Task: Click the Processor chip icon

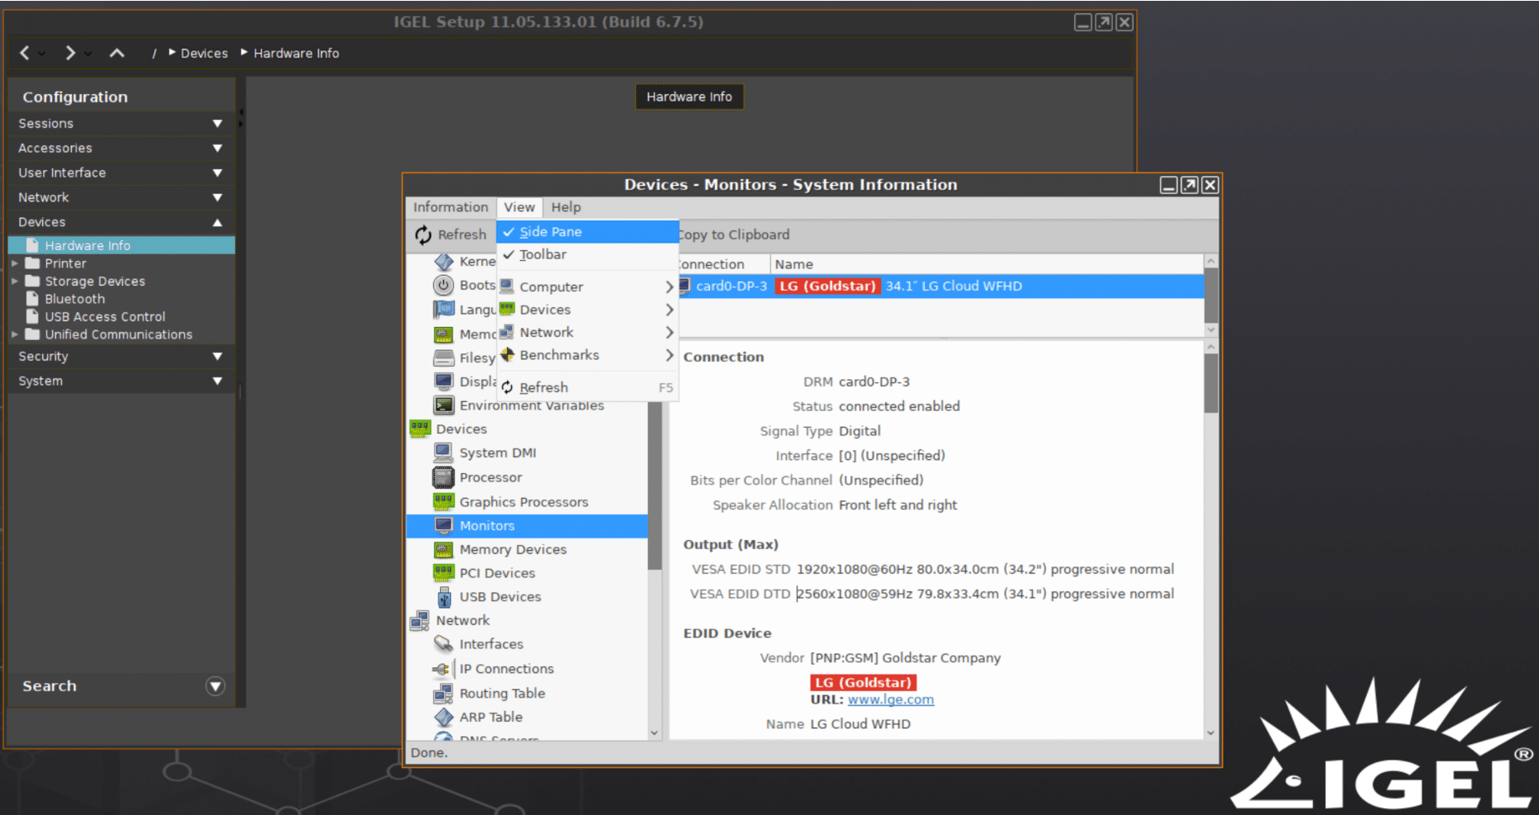Action: (x=443, y=477)
